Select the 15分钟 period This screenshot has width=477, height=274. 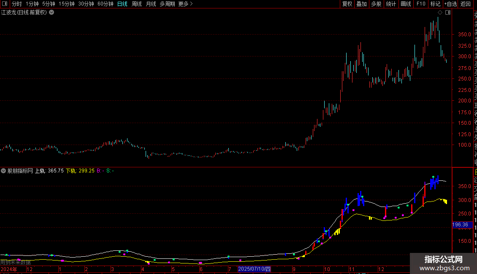coord(67,4)
